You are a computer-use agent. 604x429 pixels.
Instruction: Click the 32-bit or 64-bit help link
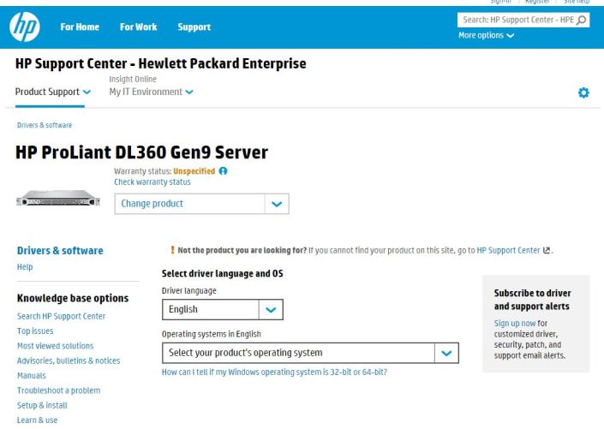click(274, 372)
